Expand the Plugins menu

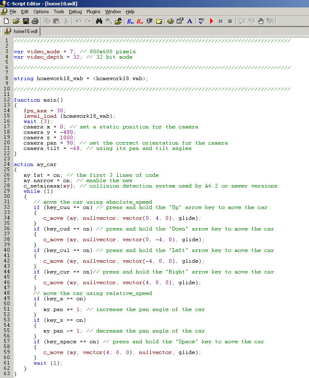tap(93, 12)
